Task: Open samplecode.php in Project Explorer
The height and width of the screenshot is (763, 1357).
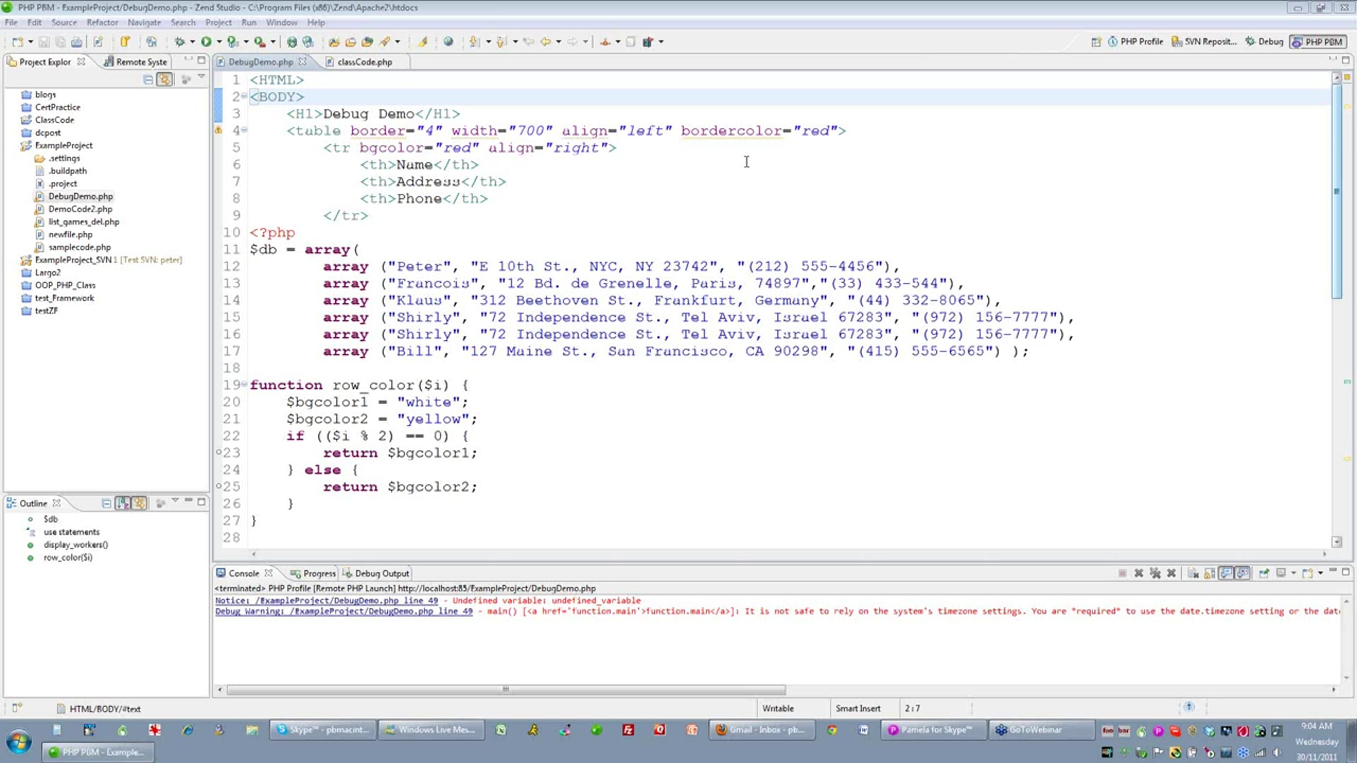Action: [x=79, y=247]
